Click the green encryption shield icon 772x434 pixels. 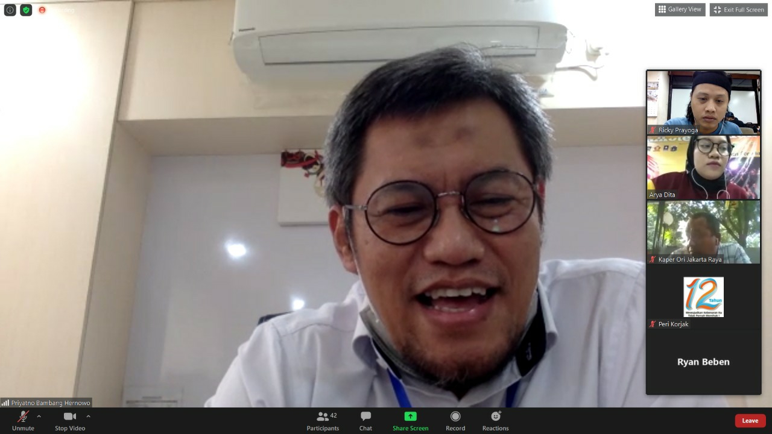click(26, 10)
